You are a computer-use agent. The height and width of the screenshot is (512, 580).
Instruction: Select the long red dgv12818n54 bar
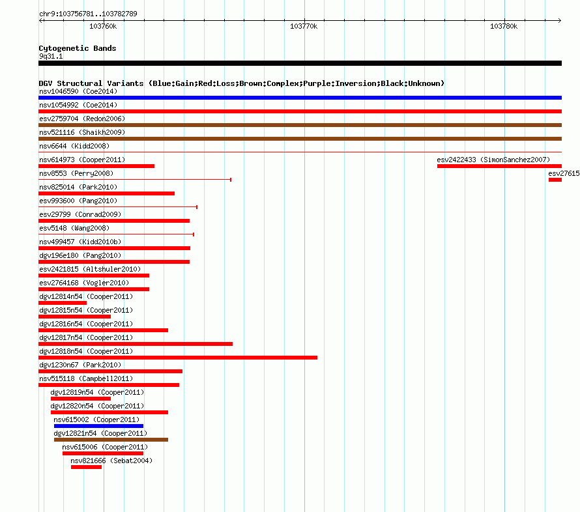[178, 358]
